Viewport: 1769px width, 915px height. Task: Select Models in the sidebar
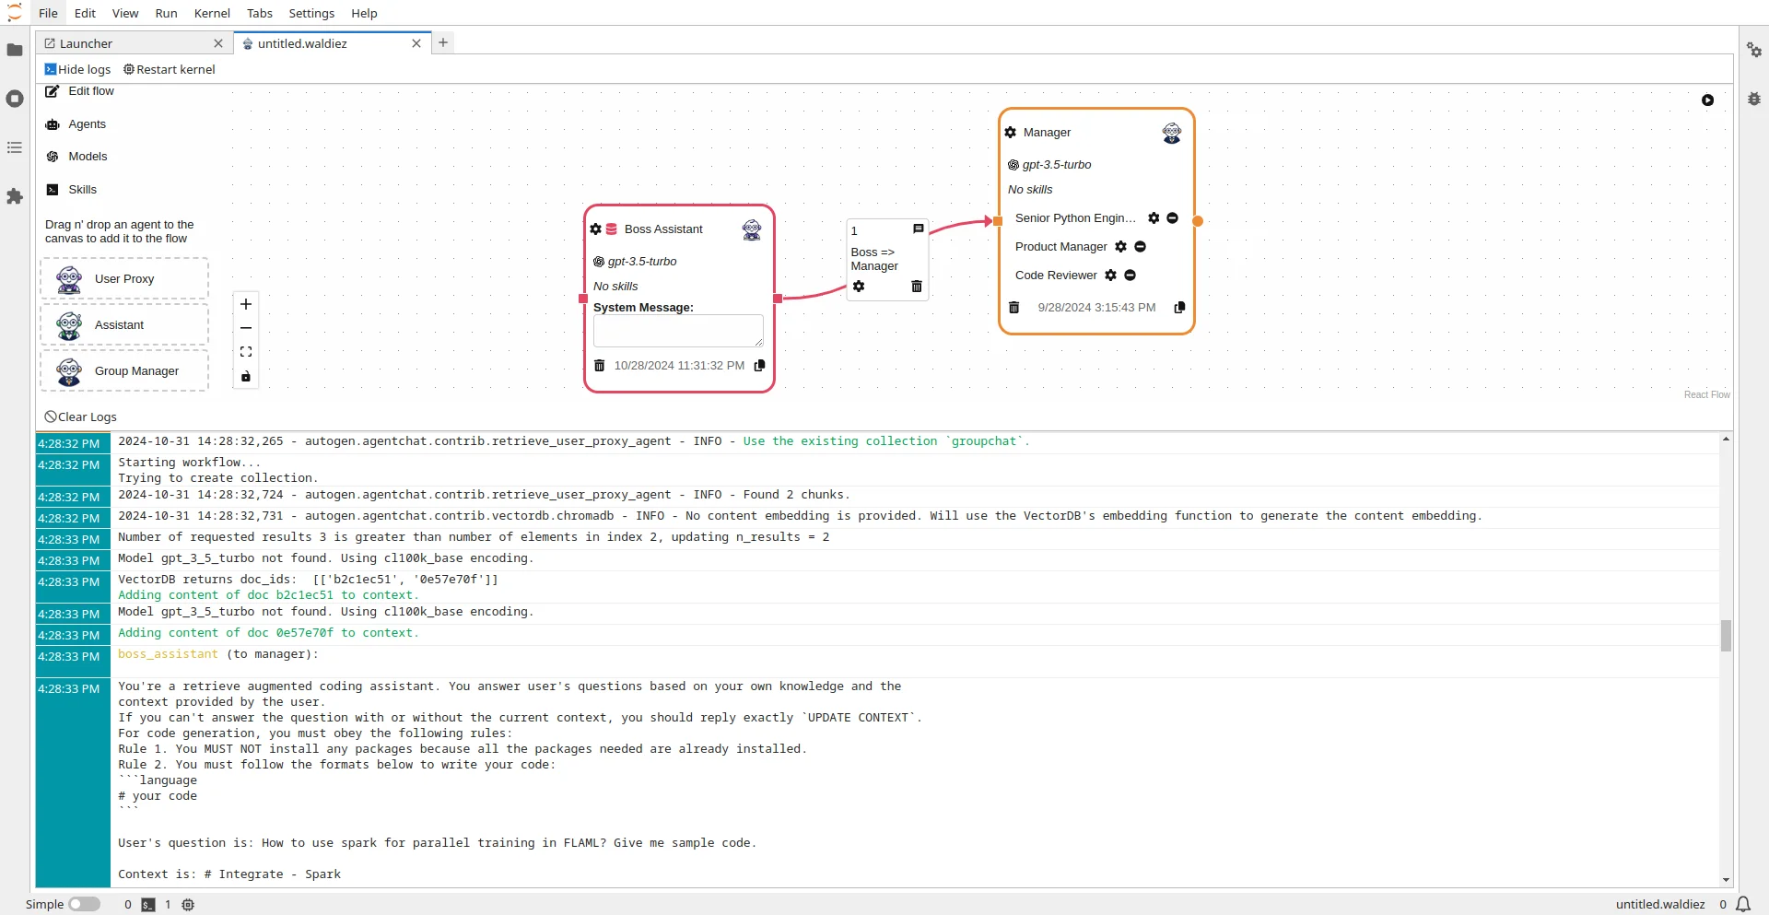click(77, 157)
